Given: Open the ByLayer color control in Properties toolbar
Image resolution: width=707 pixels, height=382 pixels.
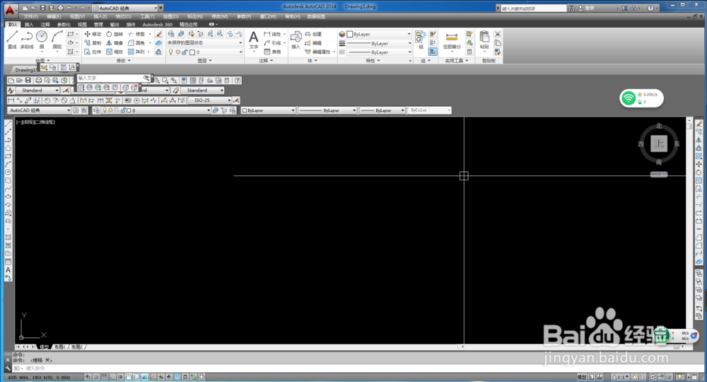Looking at the screenshot, I should click(x=268, y=110).
